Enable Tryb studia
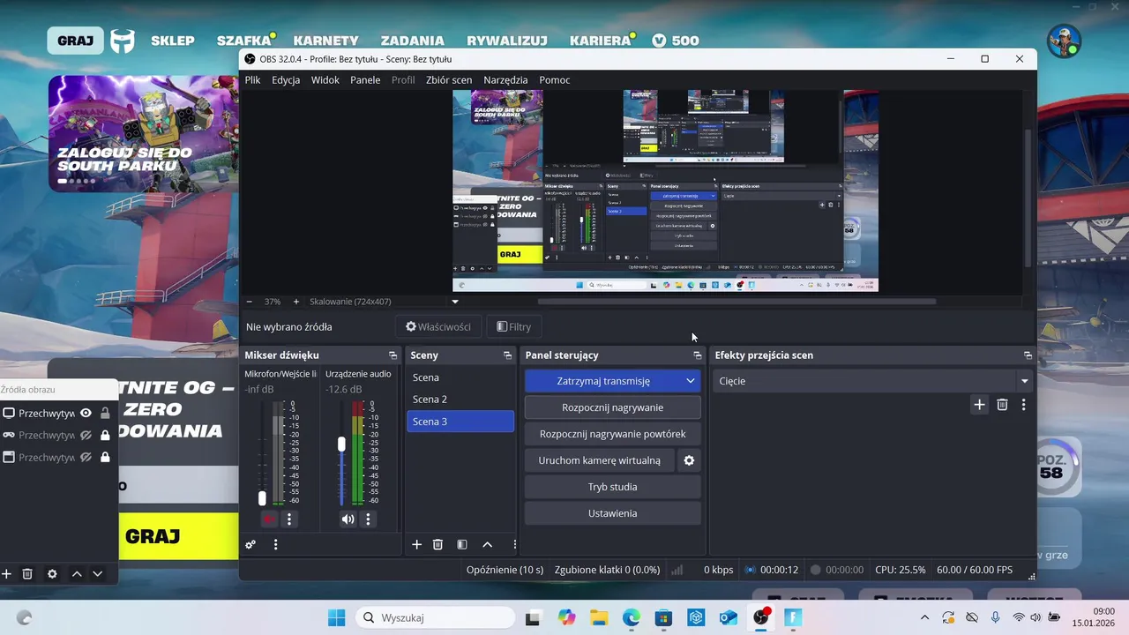The image size is (1129, 635). click(x=613, y=487)
